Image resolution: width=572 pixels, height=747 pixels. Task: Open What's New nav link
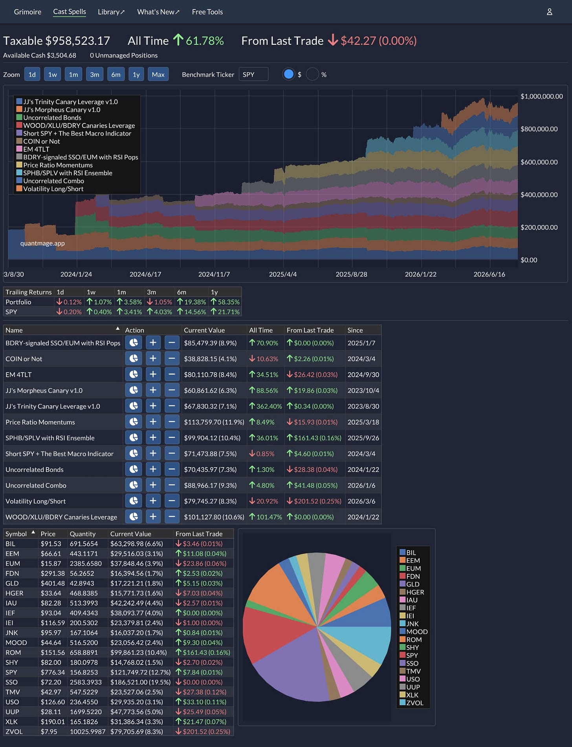point(158,12)
